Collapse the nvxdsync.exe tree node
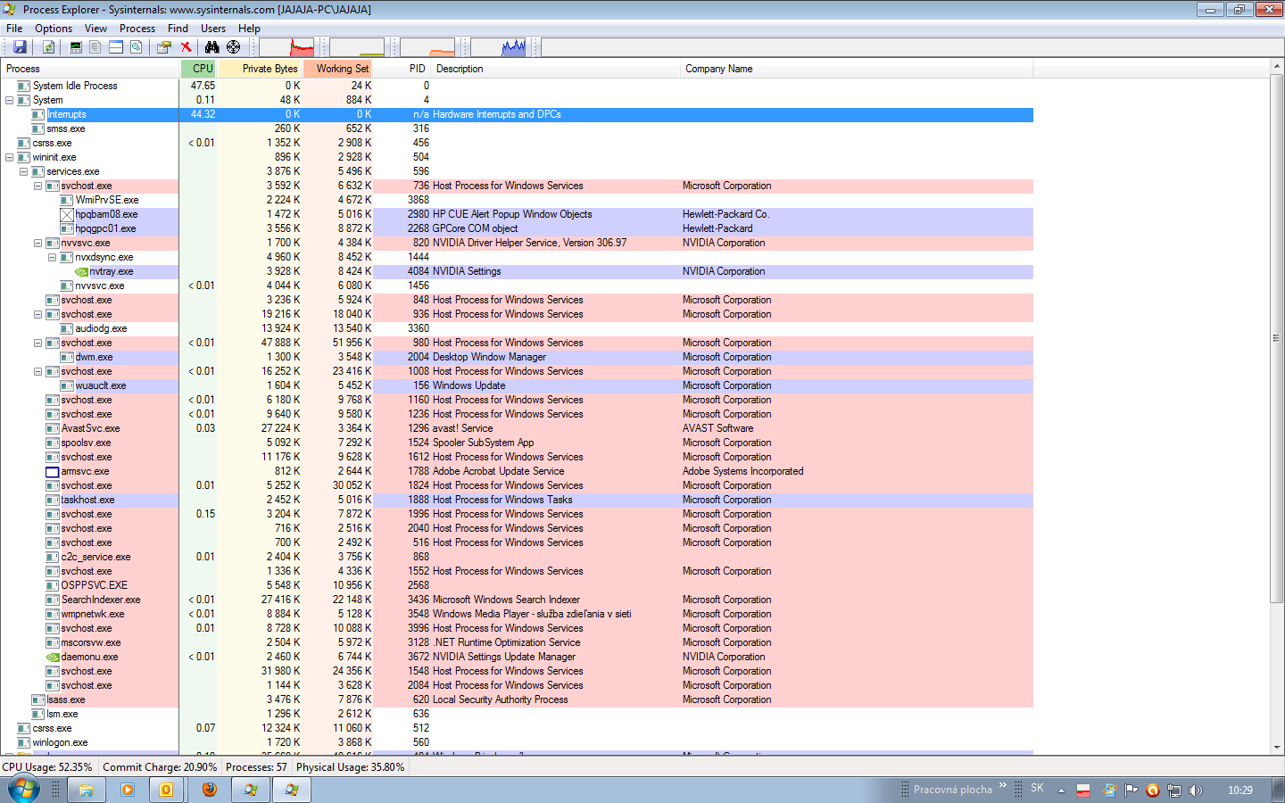This screenshot has width=1285, height=803. coord(52,257)
